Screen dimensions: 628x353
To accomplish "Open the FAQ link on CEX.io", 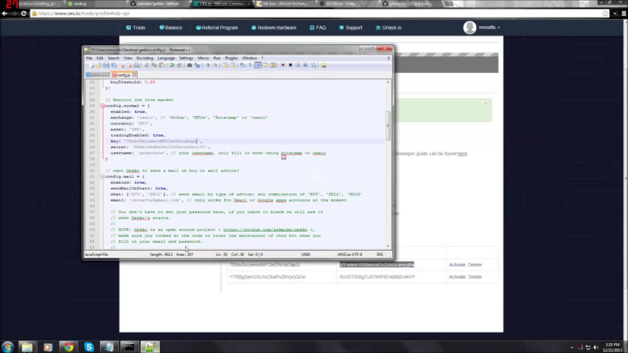I will 317,27.
